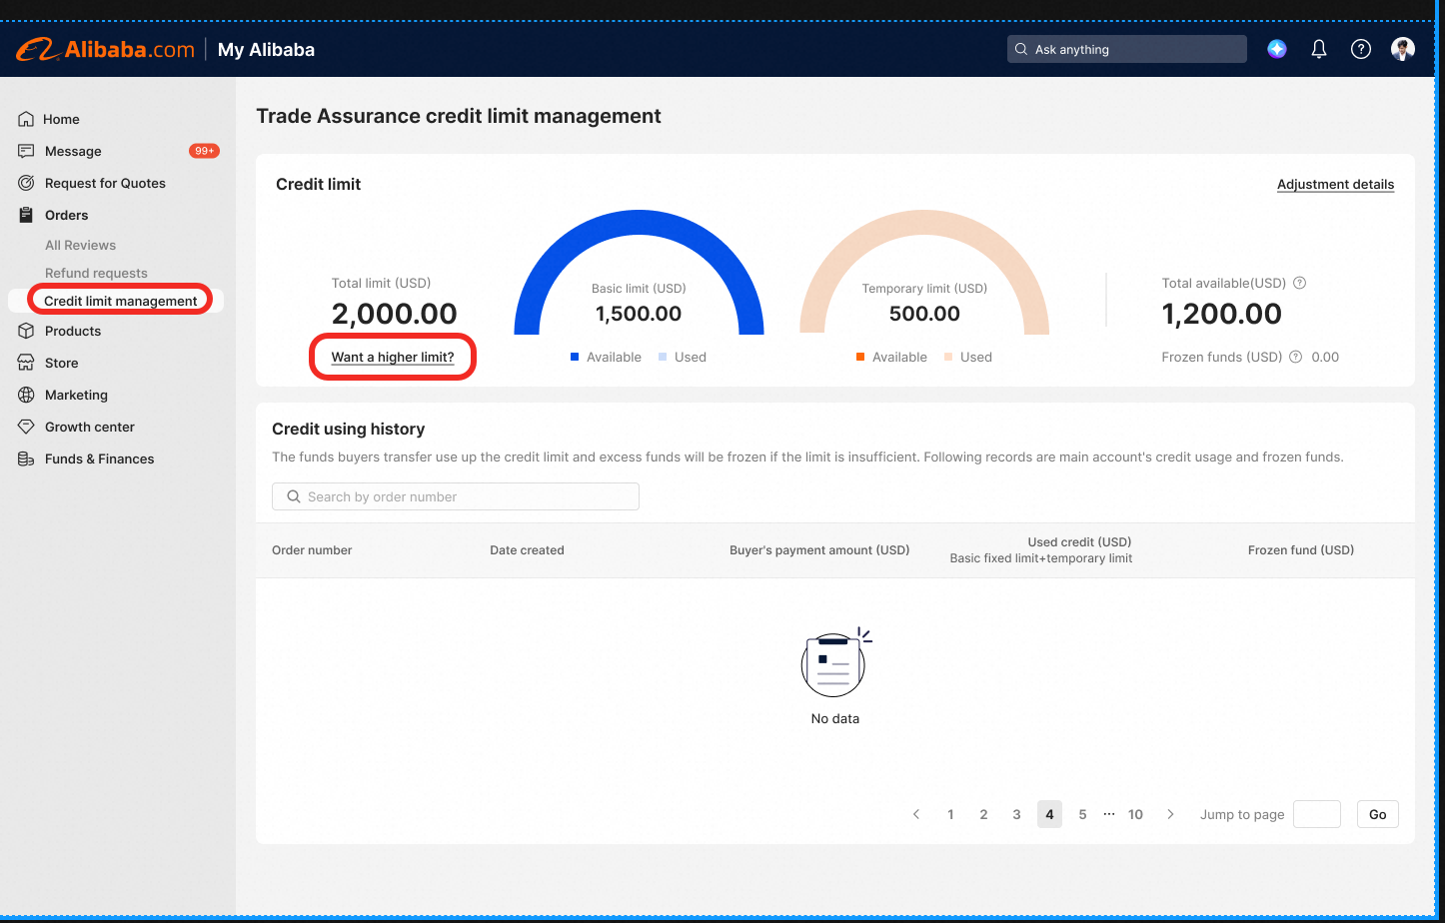Click the Buyer's payment amount (USD) header
Image resolution: width=1445 pixels, height=923 pixels.
point(819,550)
